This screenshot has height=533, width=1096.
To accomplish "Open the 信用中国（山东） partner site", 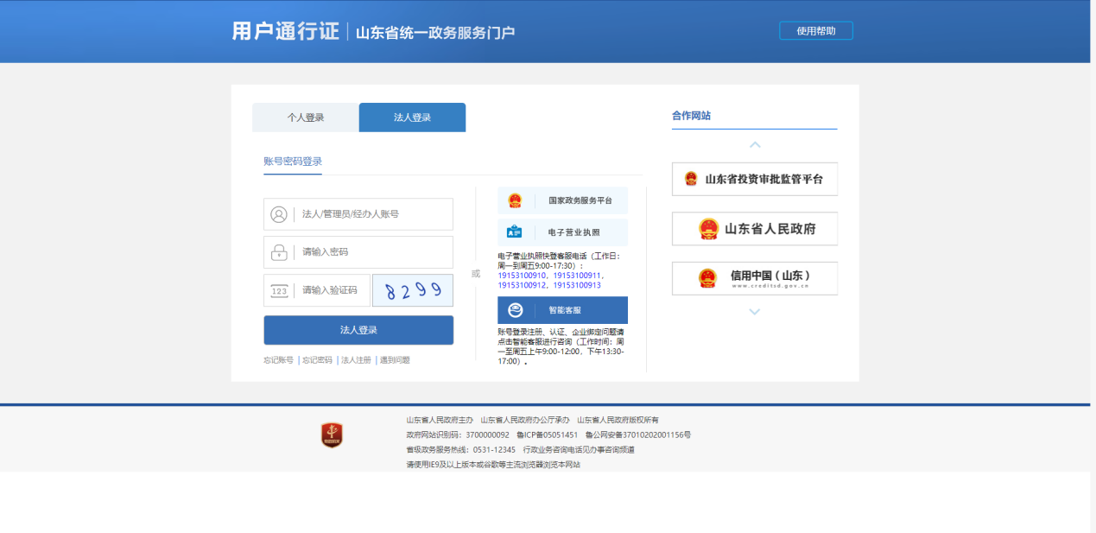I will coord(754,278).
